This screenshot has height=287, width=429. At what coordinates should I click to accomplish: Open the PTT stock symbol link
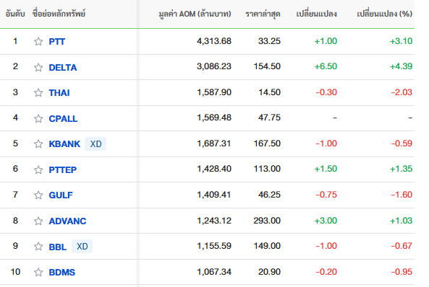tap(57, 42)
